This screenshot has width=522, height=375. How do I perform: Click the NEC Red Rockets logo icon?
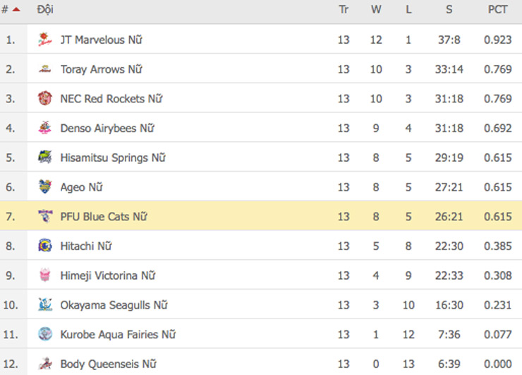(45, 99)
